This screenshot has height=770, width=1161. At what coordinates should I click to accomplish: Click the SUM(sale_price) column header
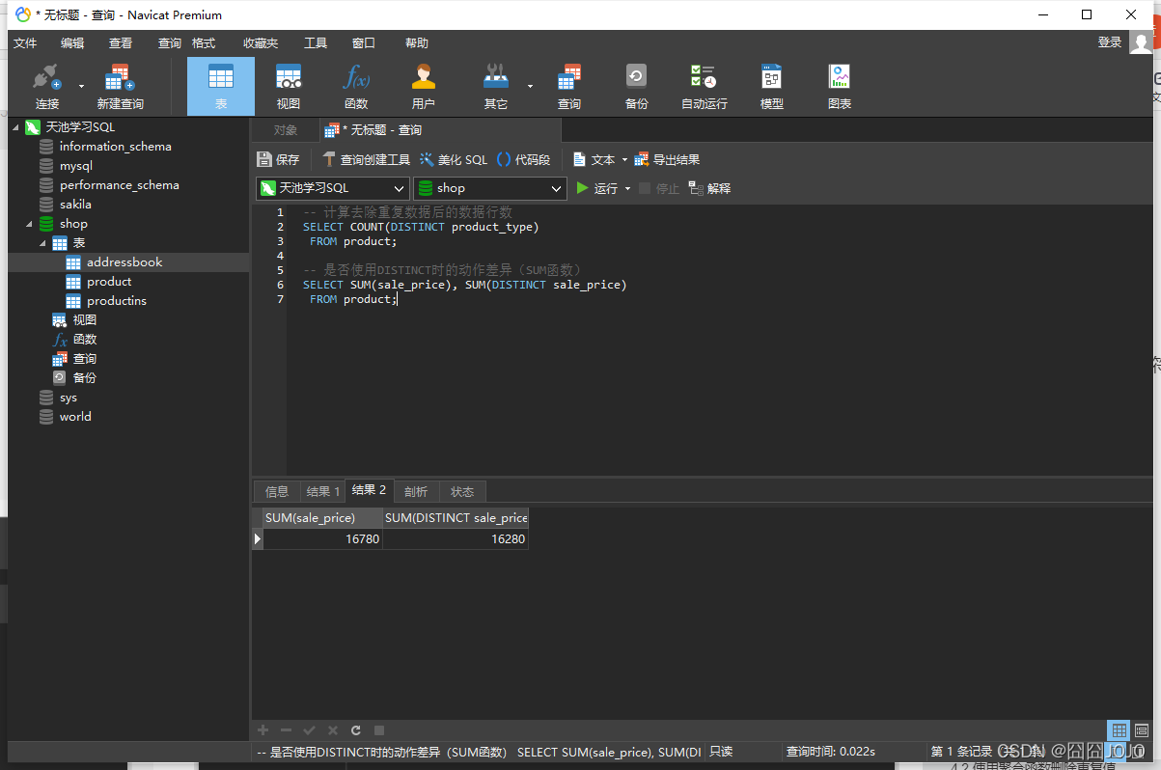(323, 518)
